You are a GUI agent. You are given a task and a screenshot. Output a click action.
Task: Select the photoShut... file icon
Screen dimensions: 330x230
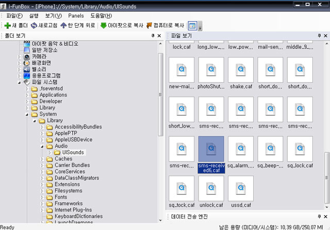tap(211, 70)
